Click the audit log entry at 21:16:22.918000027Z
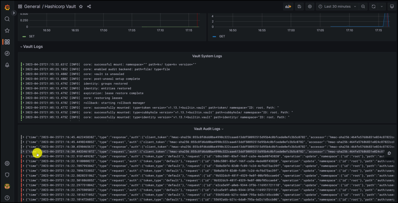 pyautogui.click(x=208, y=161)
